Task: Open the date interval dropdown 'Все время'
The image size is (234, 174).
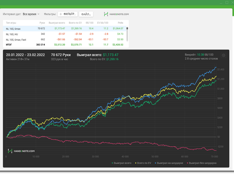Action: click(x=31, y=14)
